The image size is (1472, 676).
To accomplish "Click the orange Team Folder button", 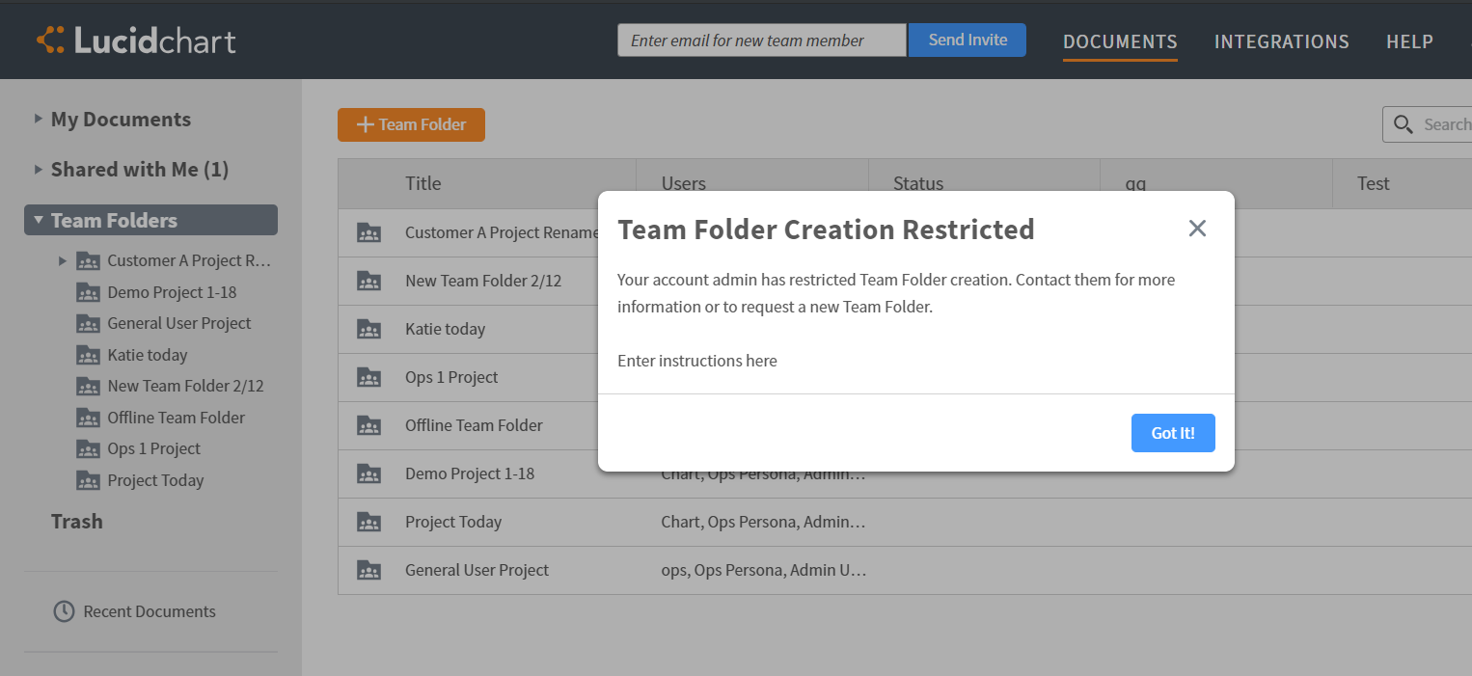I will pyautogui.click(x=411, y=124).
